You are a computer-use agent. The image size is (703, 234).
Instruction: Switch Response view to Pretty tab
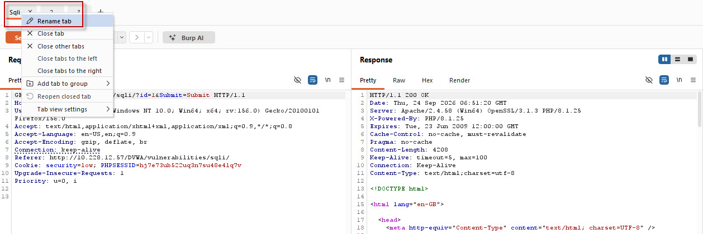click(368, 80)
